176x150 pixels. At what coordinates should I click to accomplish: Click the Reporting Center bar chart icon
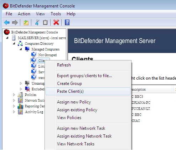20,106
